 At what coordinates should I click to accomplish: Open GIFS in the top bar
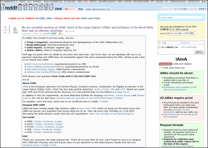click(x=79, y=1)
